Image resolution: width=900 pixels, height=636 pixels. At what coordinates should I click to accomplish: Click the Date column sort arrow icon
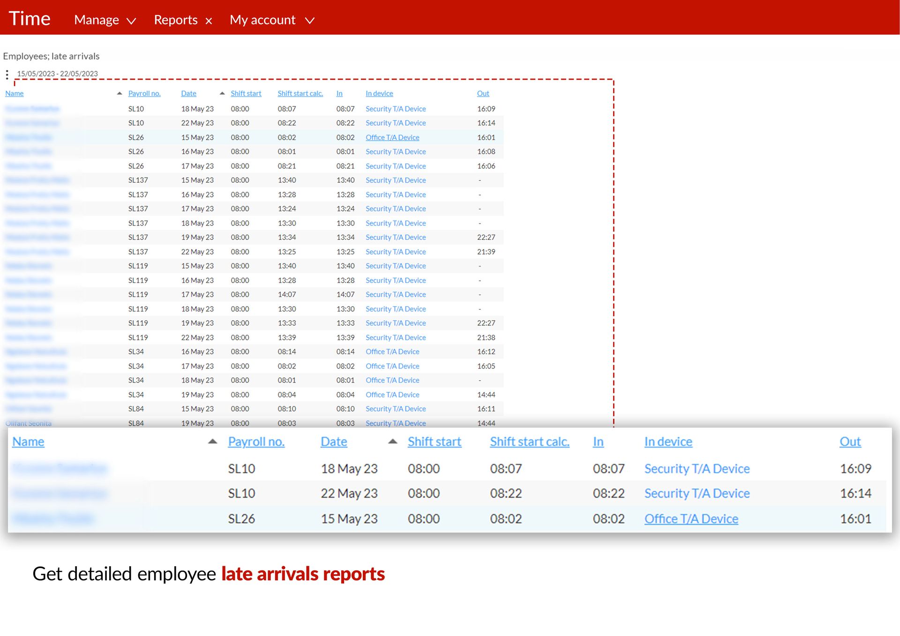[x=222, y=93]
